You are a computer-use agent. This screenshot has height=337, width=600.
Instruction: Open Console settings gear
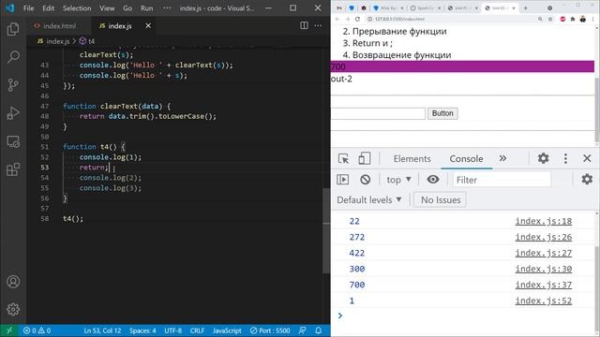pos(587,179)
